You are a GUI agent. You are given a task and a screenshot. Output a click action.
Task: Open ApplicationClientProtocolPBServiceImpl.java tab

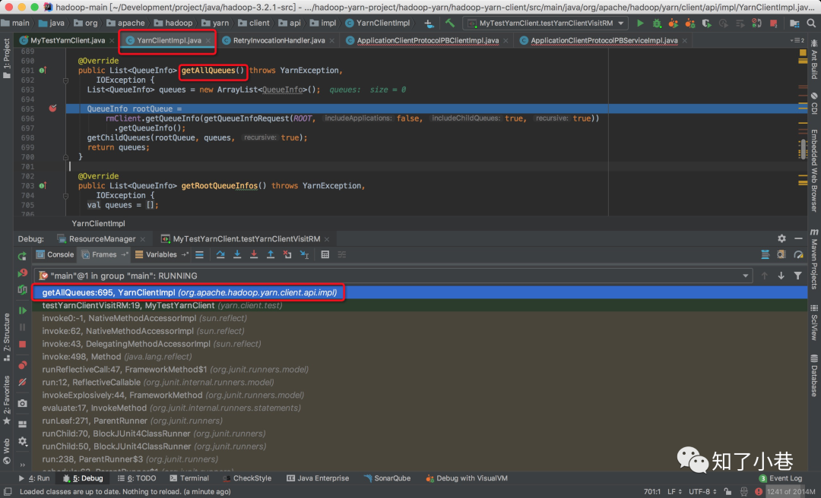[x=604, y=40]
